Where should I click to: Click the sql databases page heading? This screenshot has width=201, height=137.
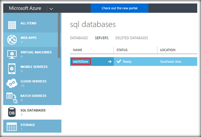(x=93, y=24)
